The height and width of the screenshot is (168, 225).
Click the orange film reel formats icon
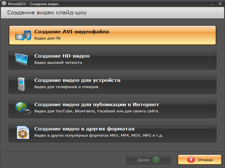point(23,132)
